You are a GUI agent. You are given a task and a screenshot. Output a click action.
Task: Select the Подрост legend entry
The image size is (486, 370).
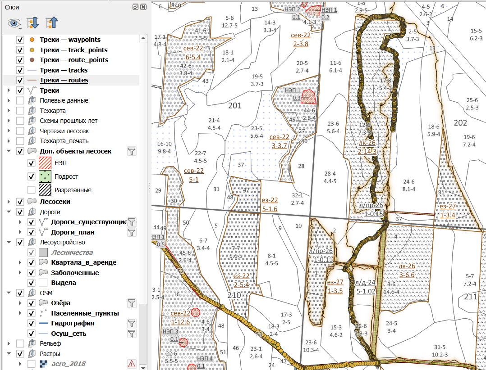66,176
